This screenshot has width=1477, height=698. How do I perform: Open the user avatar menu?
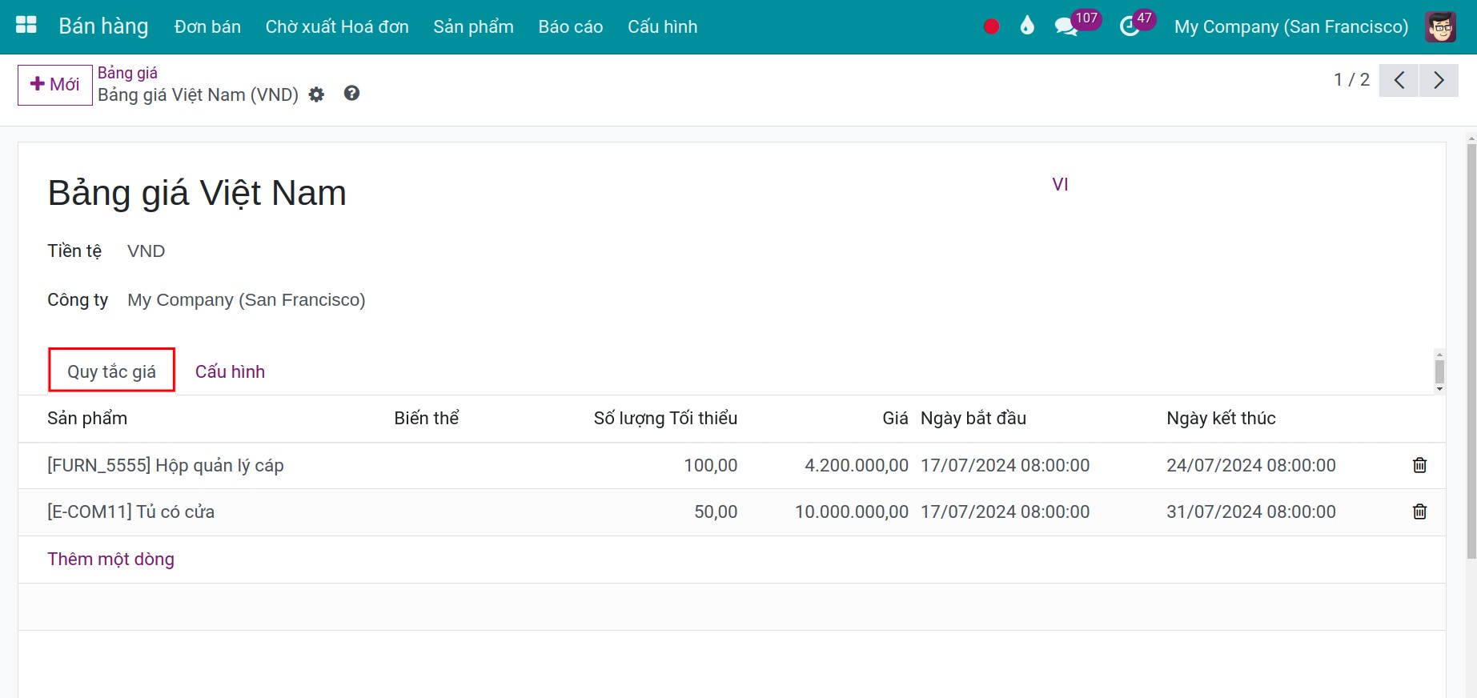coord(1440,26)
